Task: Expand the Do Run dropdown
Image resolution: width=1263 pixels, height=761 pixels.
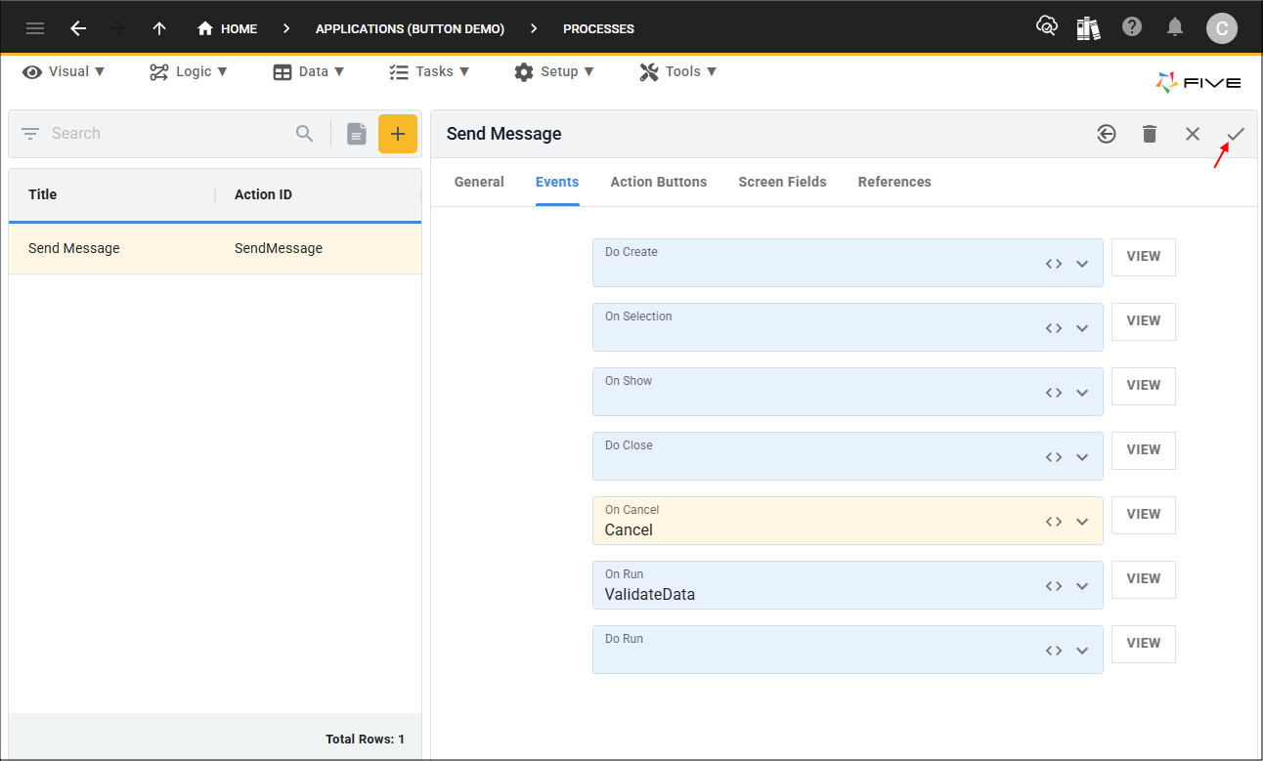Action: point(1082,651)
